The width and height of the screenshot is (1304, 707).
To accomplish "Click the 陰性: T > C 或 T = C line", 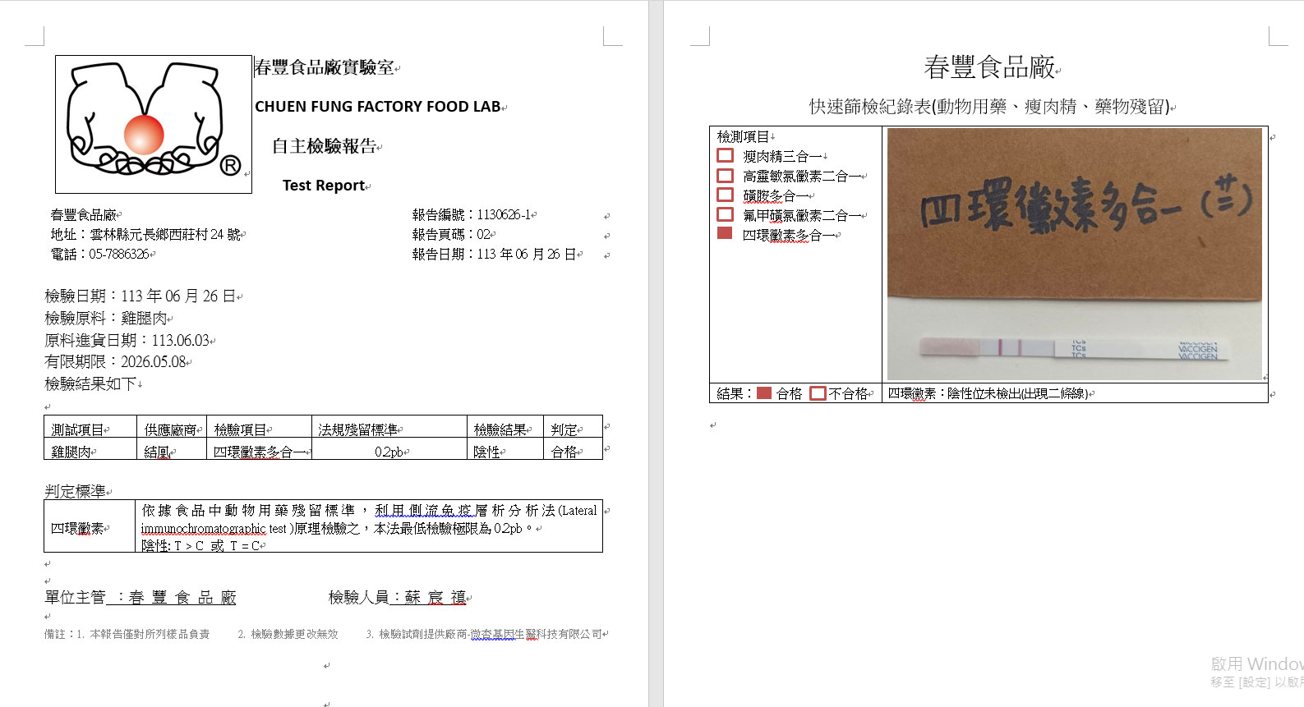I will click(201, 546).
